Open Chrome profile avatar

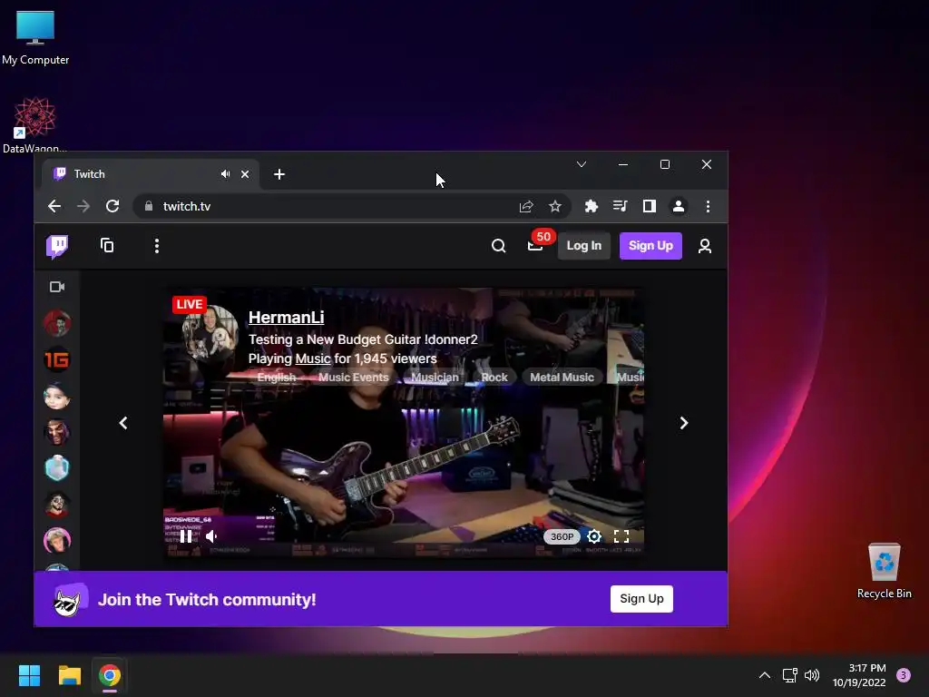(x=679, y=206)
